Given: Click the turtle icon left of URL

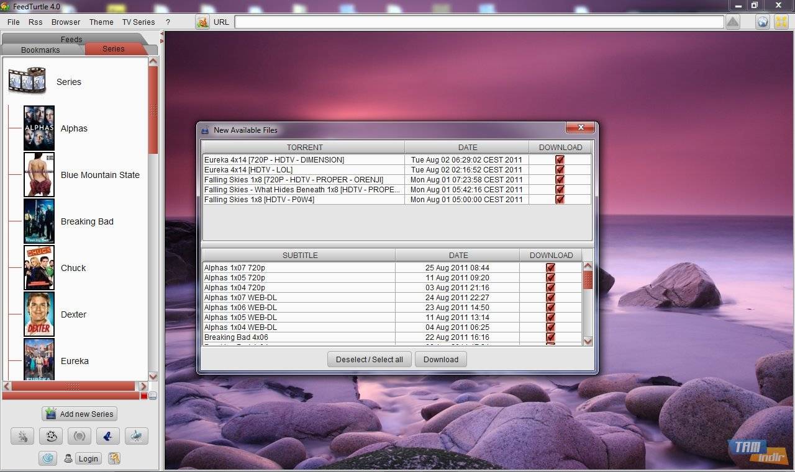Looking at the screenshot, I should 202,22.
